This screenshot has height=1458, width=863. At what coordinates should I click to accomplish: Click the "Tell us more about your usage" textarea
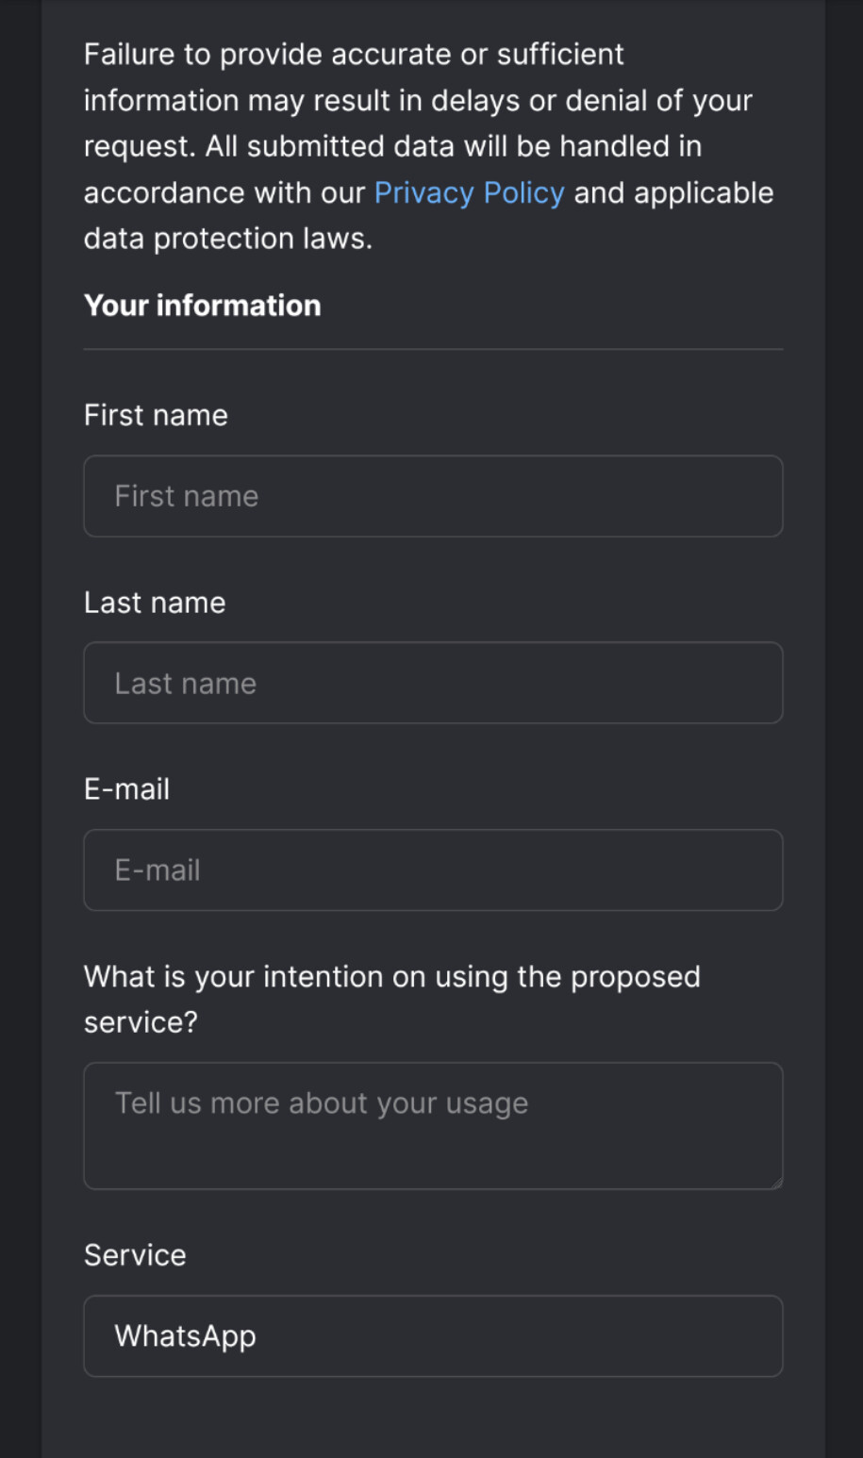tap(433, 1125)
